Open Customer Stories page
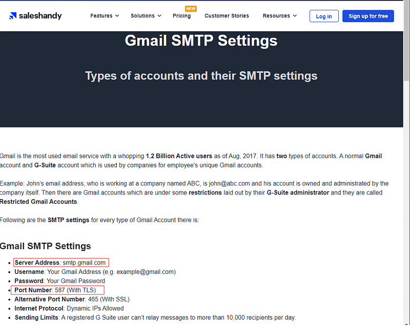The image size is (410, 325). click(227, 16)
